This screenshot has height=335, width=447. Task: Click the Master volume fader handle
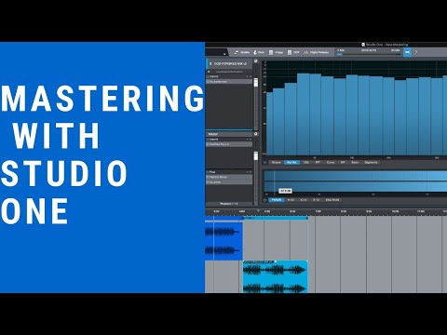click(x=256, y=155)
